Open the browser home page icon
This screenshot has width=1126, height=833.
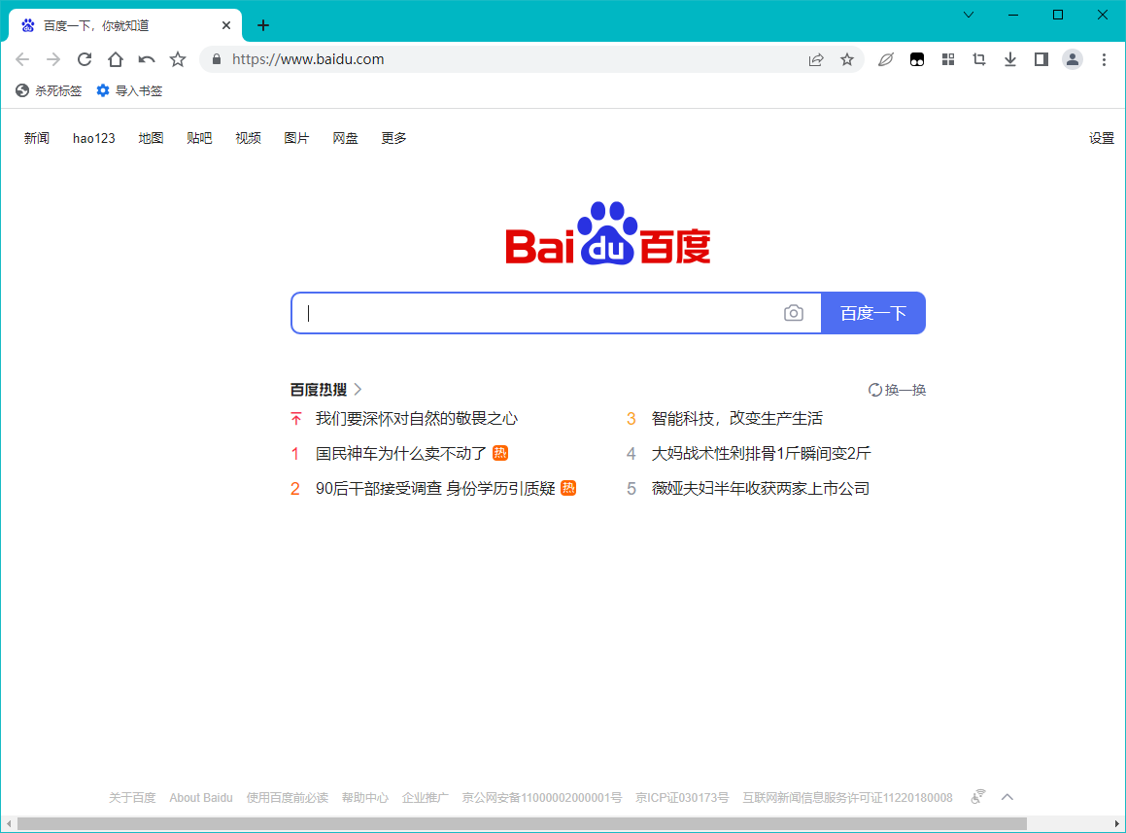click(x=116, y=59)
